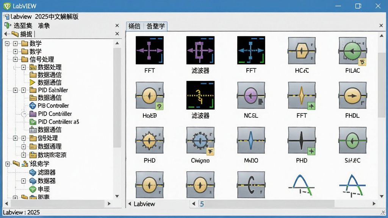Select the 滤波器 icon with purple arrows
The width and height of the screenshot is (388, 218).
200,50
